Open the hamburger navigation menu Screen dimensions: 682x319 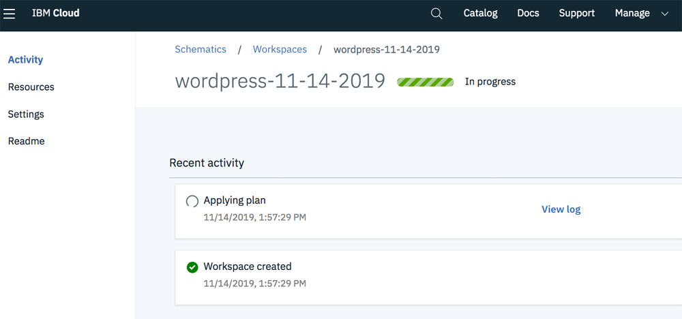pos(9,14)
